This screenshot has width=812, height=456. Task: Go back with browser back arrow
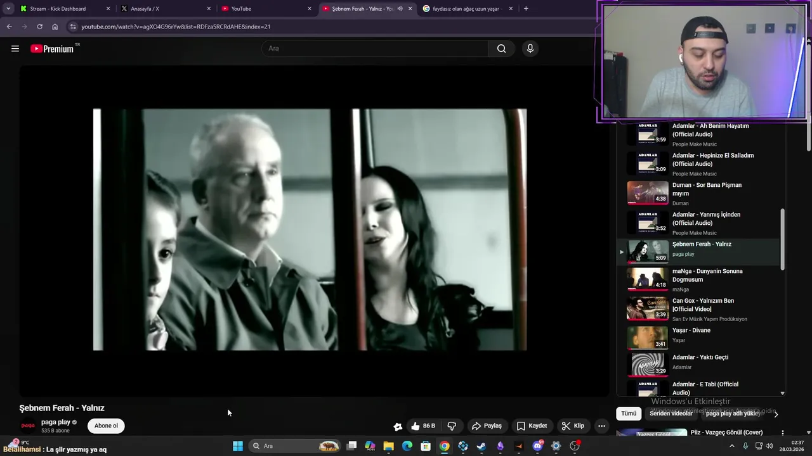tap(9, 27)
